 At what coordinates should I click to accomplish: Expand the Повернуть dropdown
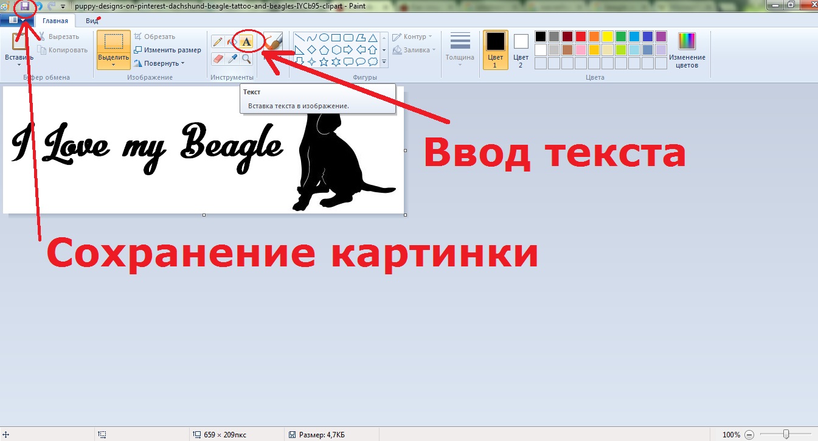click(x=159, y=63)
